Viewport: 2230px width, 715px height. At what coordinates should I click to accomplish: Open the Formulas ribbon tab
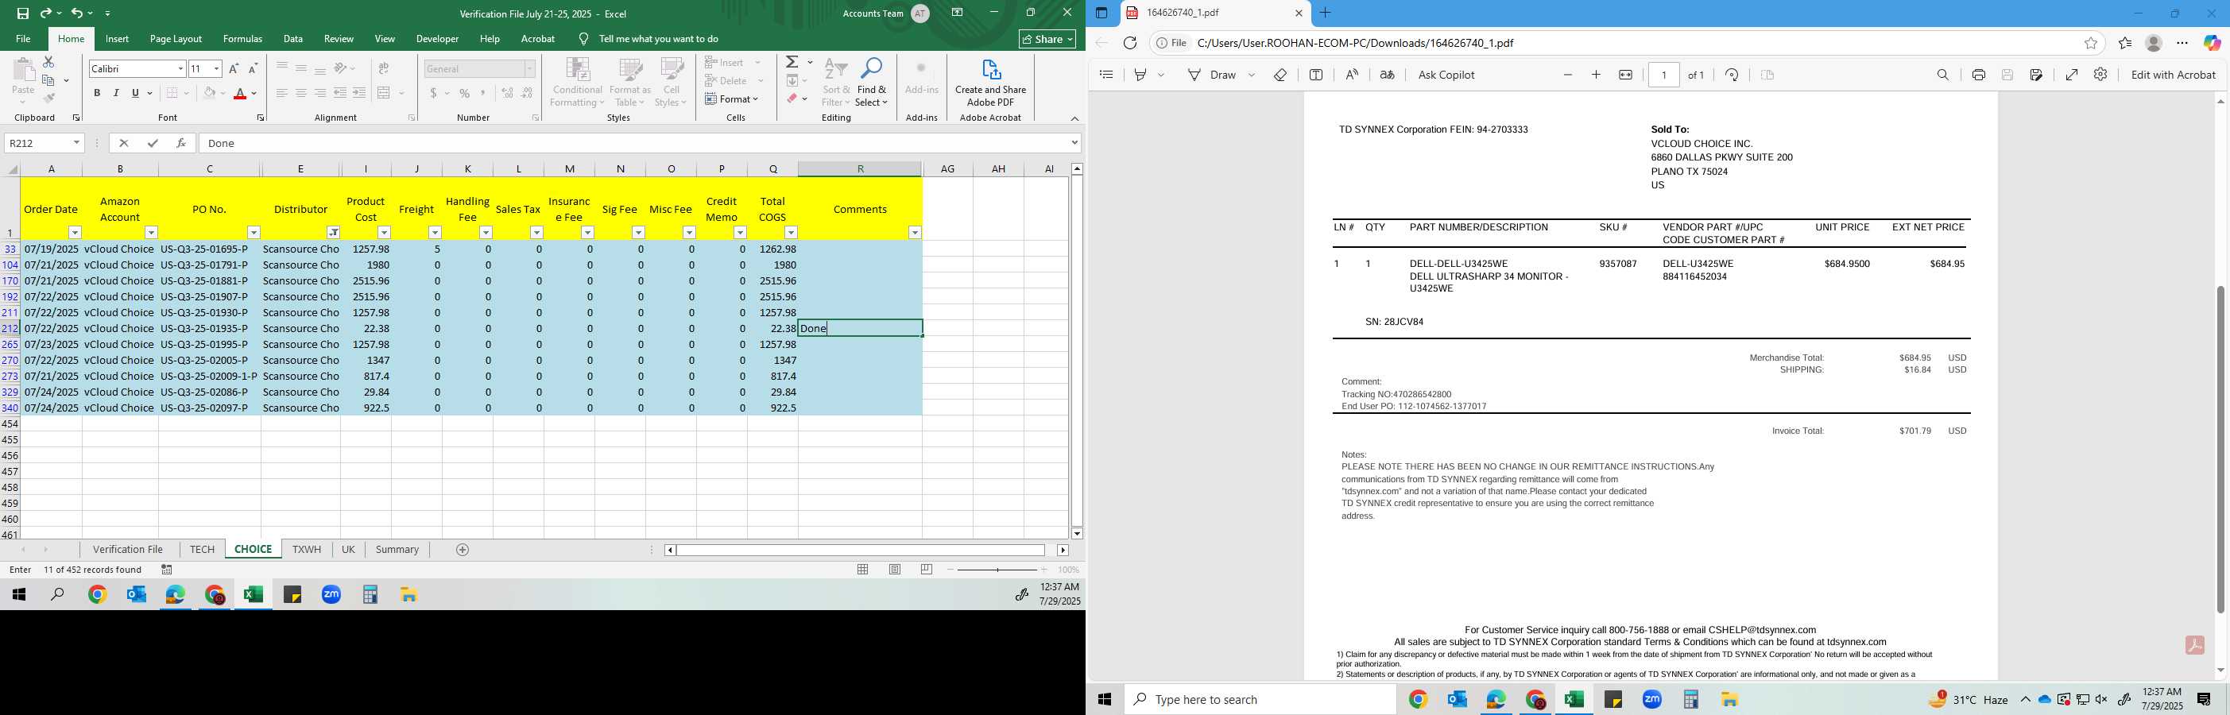click(242, 39)
